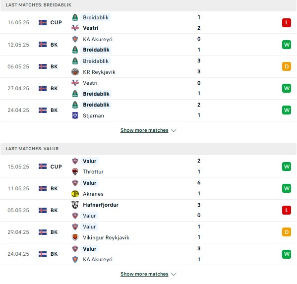Image resolution: width=297 pixels, height=284 pixels.
Task: Click the Stjarnan club logo
Action: 75,115
